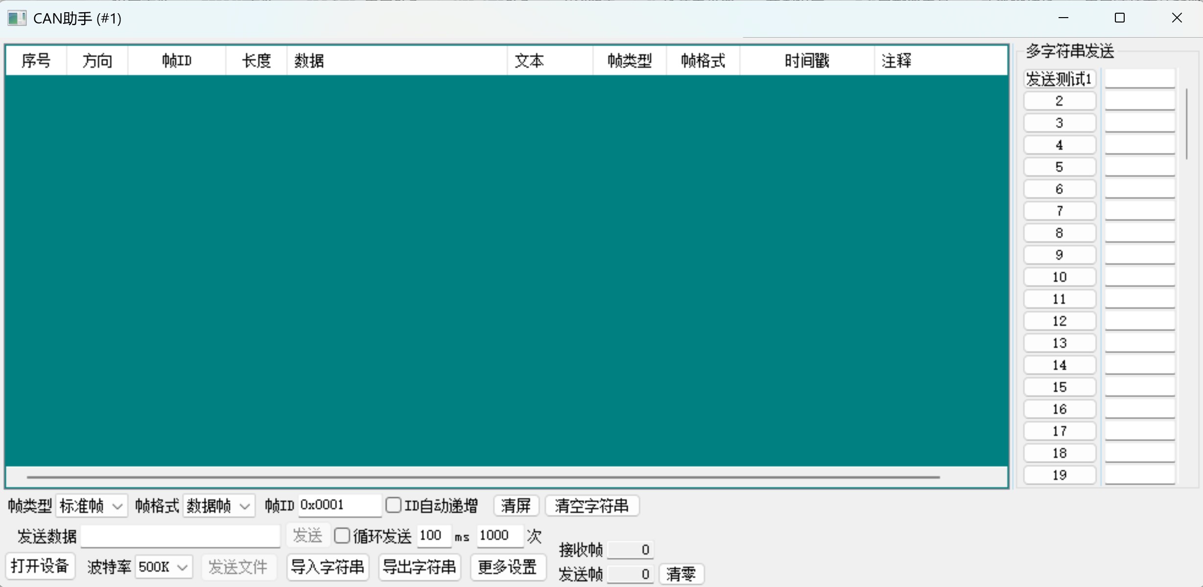Close the CAN助手 window

pyautogui.click(x=1177, y=18)
